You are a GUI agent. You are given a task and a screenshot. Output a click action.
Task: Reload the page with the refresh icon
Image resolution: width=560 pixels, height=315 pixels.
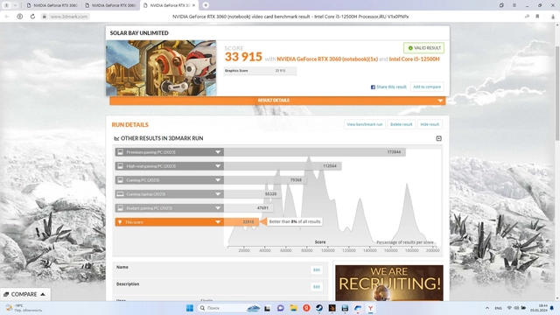[x=32, y=17]
